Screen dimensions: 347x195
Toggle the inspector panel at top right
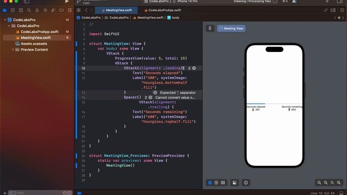tap(340, 1)
